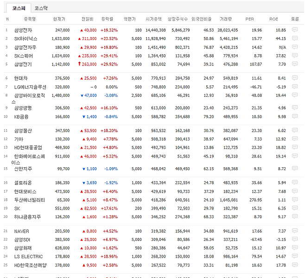This screenshot has width=305, height=278.
Task: Open the 삼성바이오로직스 stock link
Action: (x=28, y=98)
